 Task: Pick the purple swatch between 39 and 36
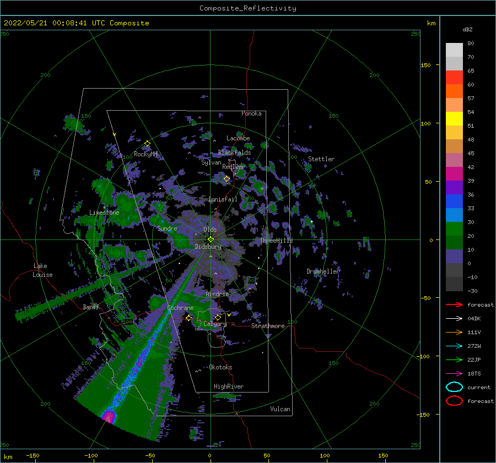(x=454, y=187)
